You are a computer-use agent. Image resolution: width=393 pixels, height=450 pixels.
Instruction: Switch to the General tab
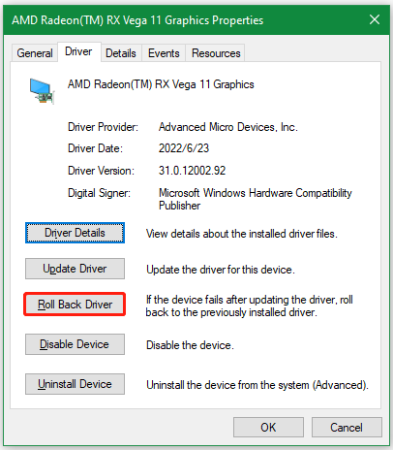[x=35, y=53]
